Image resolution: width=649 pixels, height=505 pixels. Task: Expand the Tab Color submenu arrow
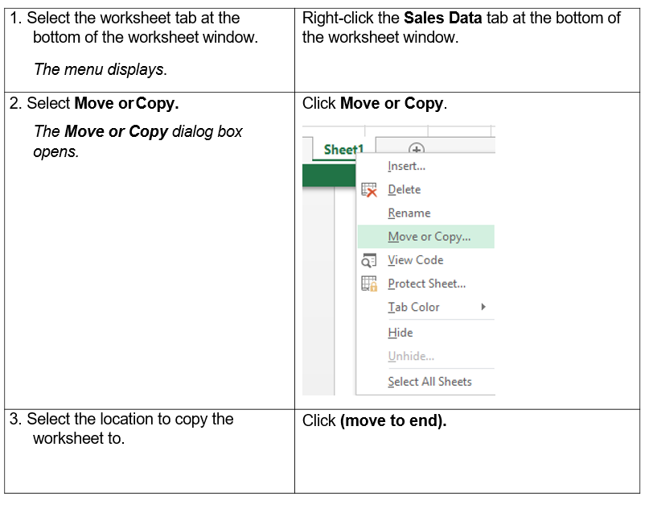tap(483, 307)
